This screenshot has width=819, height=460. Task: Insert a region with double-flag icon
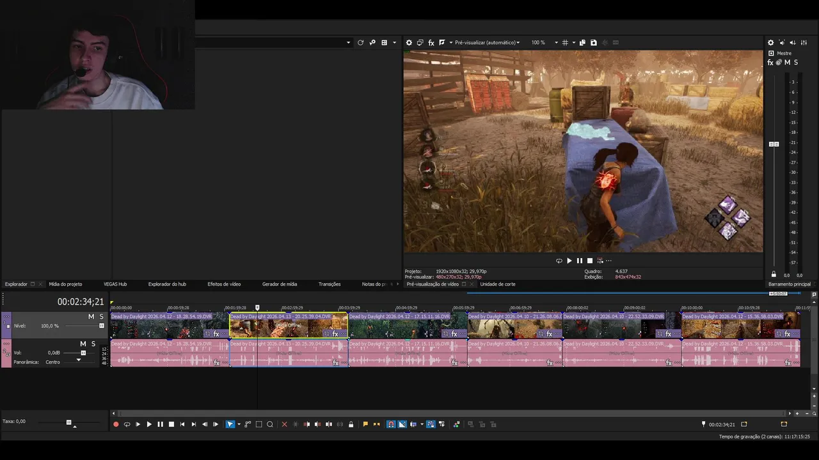tap(376, 424)
